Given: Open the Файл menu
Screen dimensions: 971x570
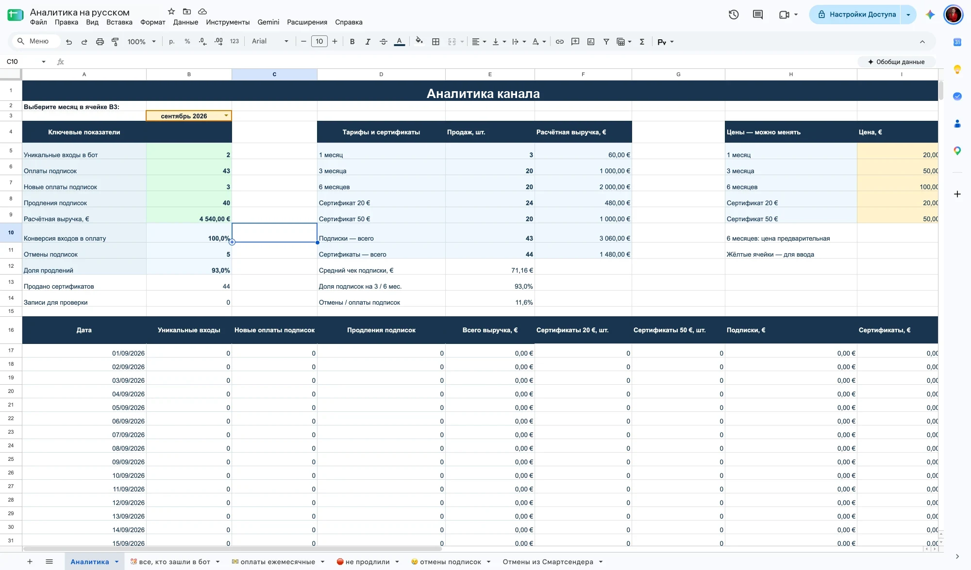Looking at the screenshot, I should (x=38, y=22).
